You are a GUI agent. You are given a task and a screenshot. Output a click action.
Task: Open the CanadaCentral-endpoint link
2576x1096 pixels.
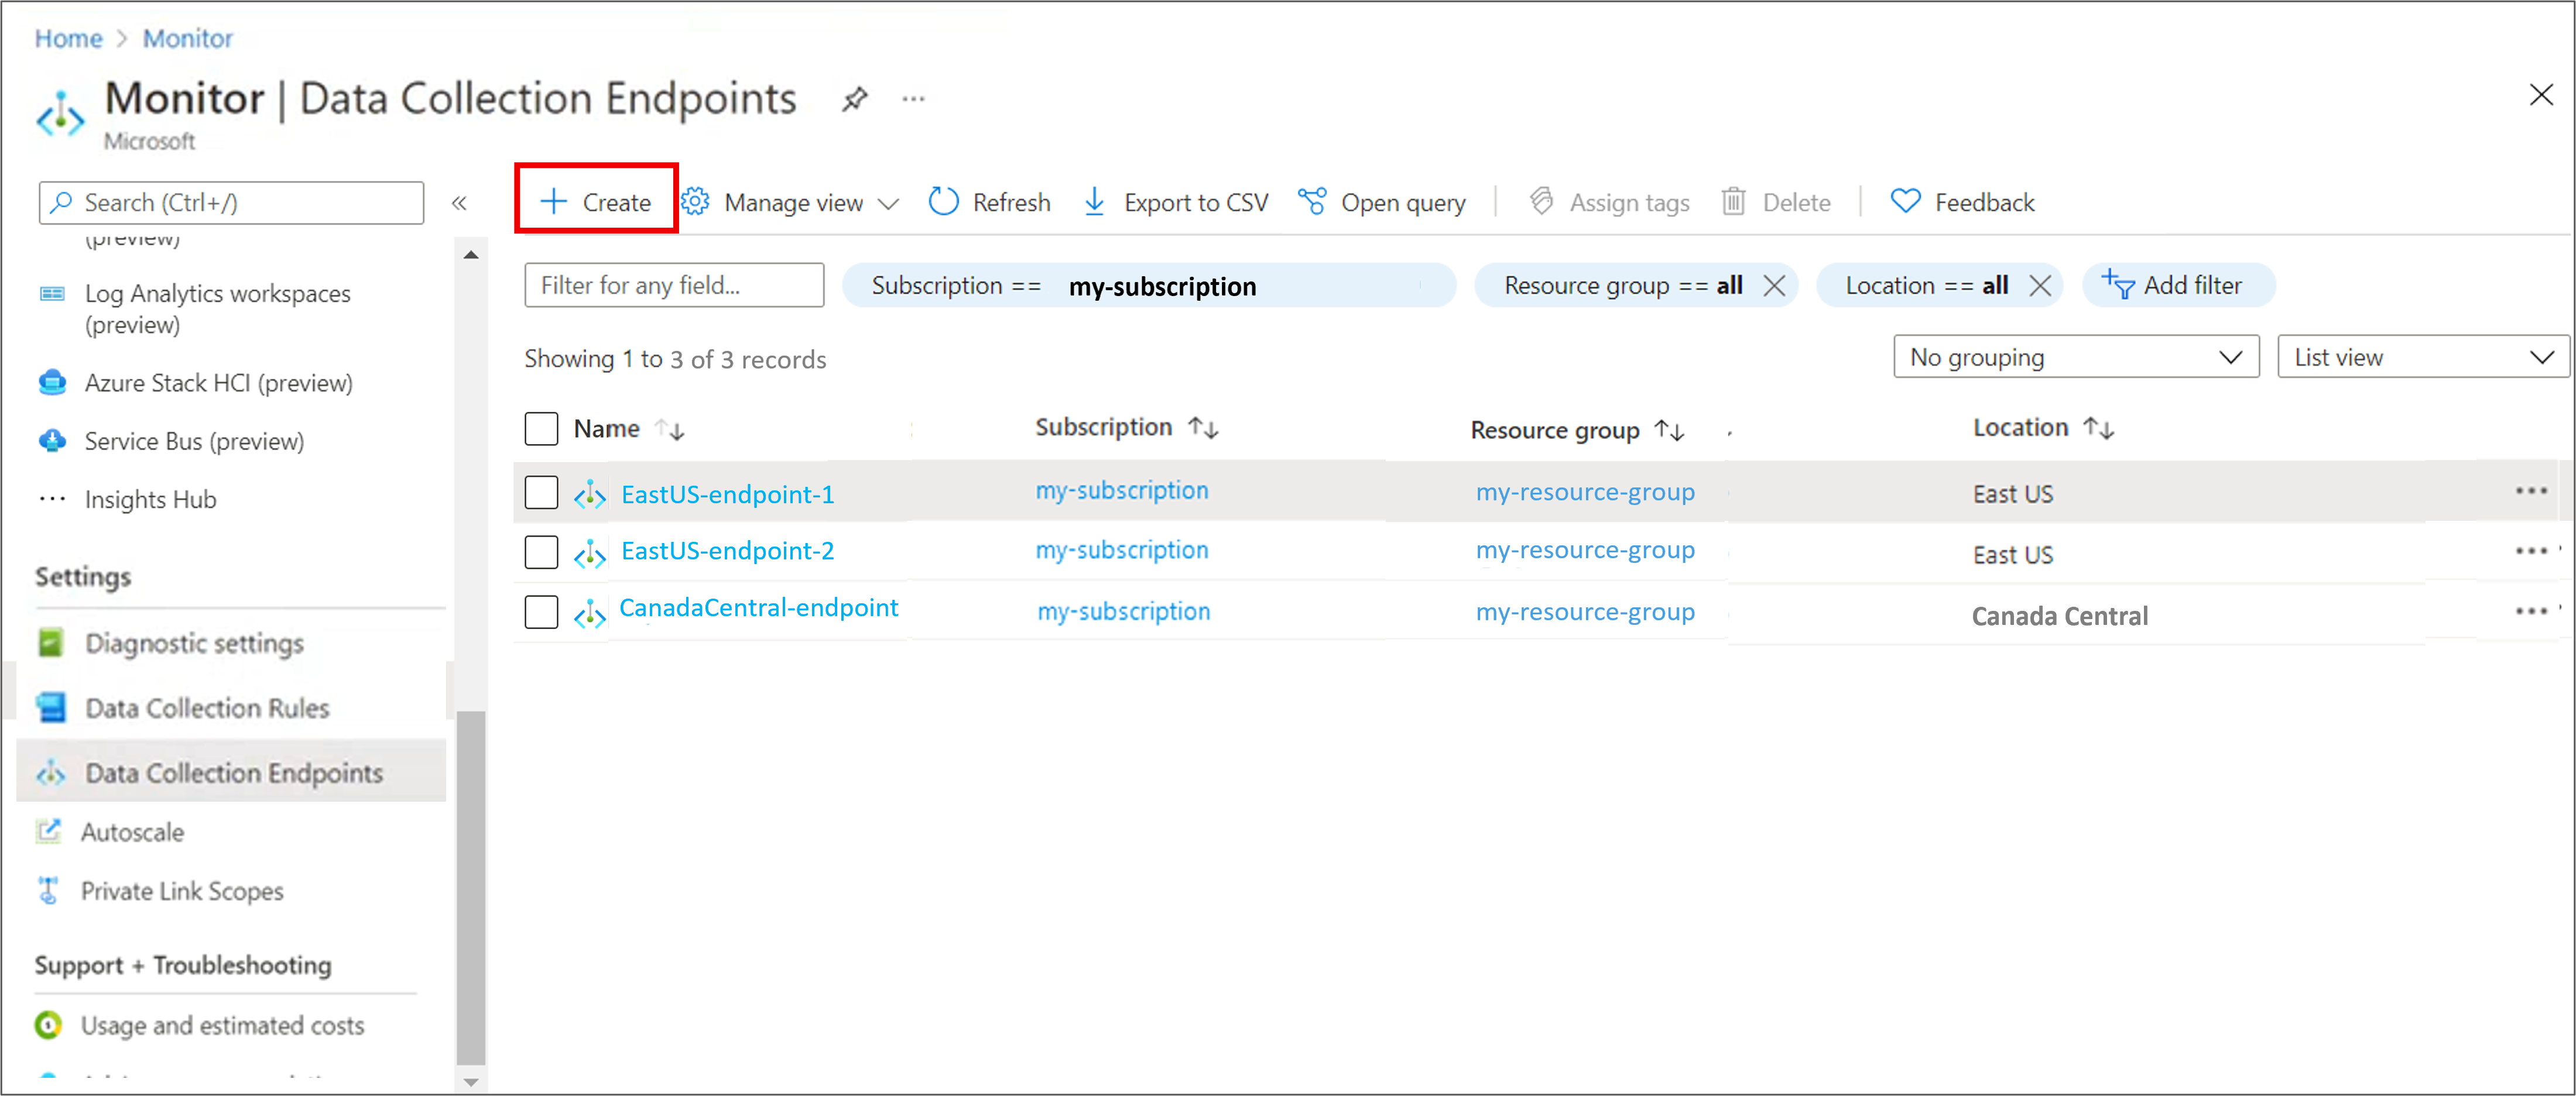pyautogui.click(x=758, y=607)
